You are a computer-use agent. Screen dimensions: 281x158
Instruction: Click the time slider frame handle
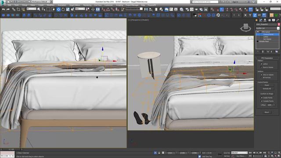[x=11, y=149]
